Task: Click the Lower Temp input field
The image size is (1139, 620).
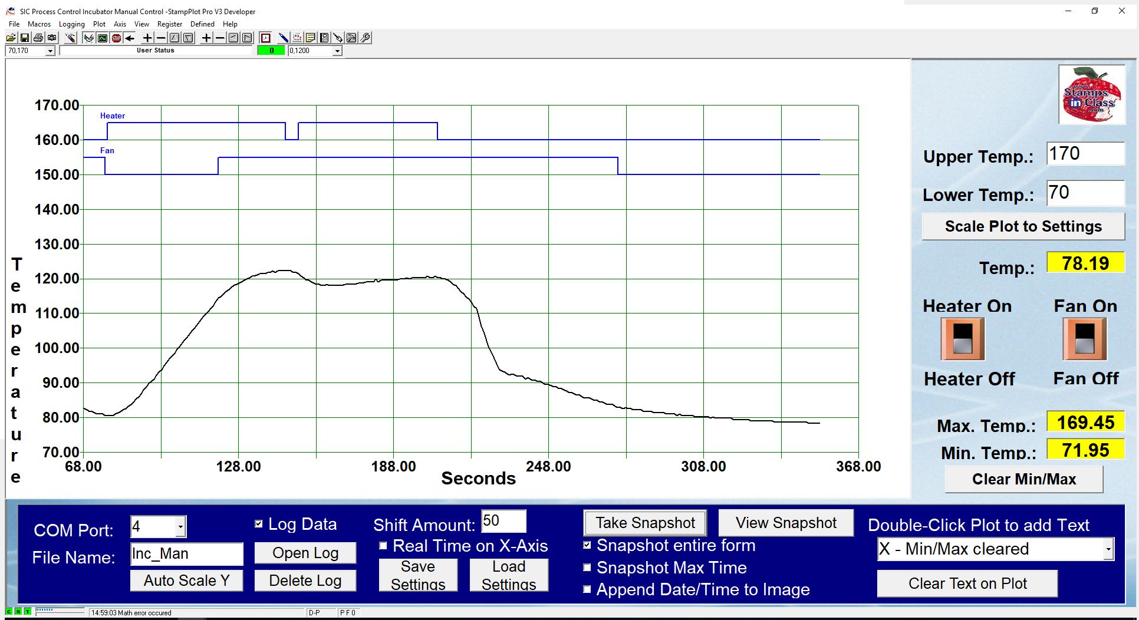Action: pyautogui.click(x=1085, y=193)
